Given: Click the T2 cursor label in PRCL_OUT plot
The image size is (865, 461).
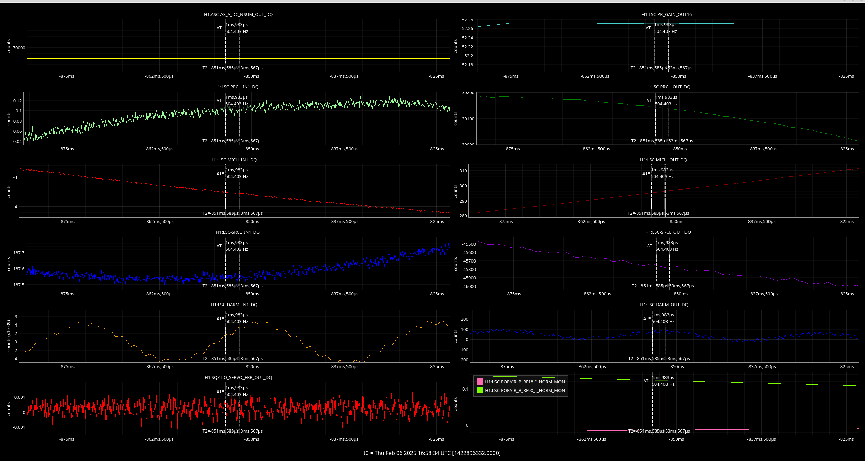Looking at the screenshot, I should tap(649, 141).
